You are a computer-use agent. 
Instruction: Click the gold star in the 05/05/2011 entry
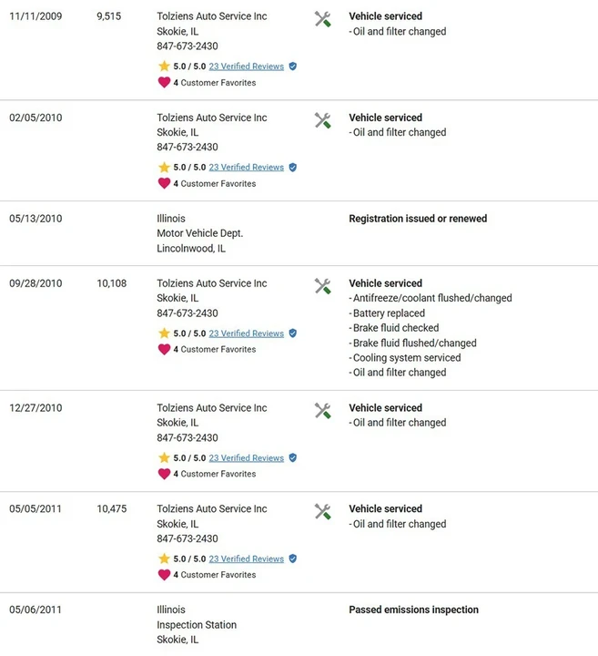[164, 559]
